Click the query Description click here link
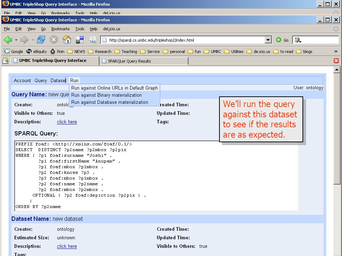342x256 pixels. pyautogui.click(x=67, y=122)
